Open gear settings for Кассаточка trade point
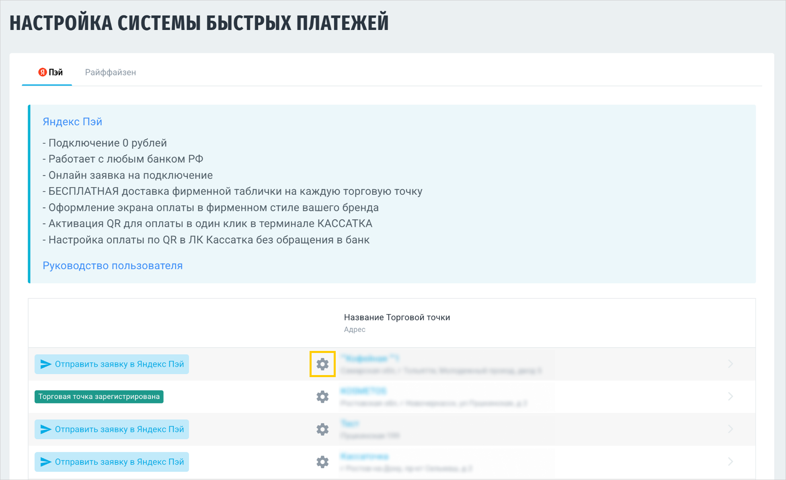Viewport: 786px width, 480px height. 322,462
